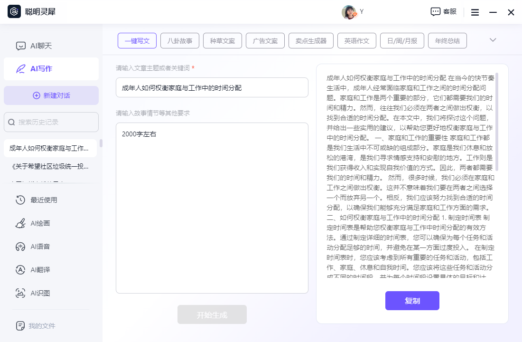
Task: Open 客服 customer service chat
Action: pos(443,12)
